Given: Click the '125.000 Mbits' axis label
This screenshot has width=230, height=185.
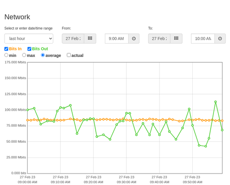Looking at the screenshot, I should click(x=15, y=94).
